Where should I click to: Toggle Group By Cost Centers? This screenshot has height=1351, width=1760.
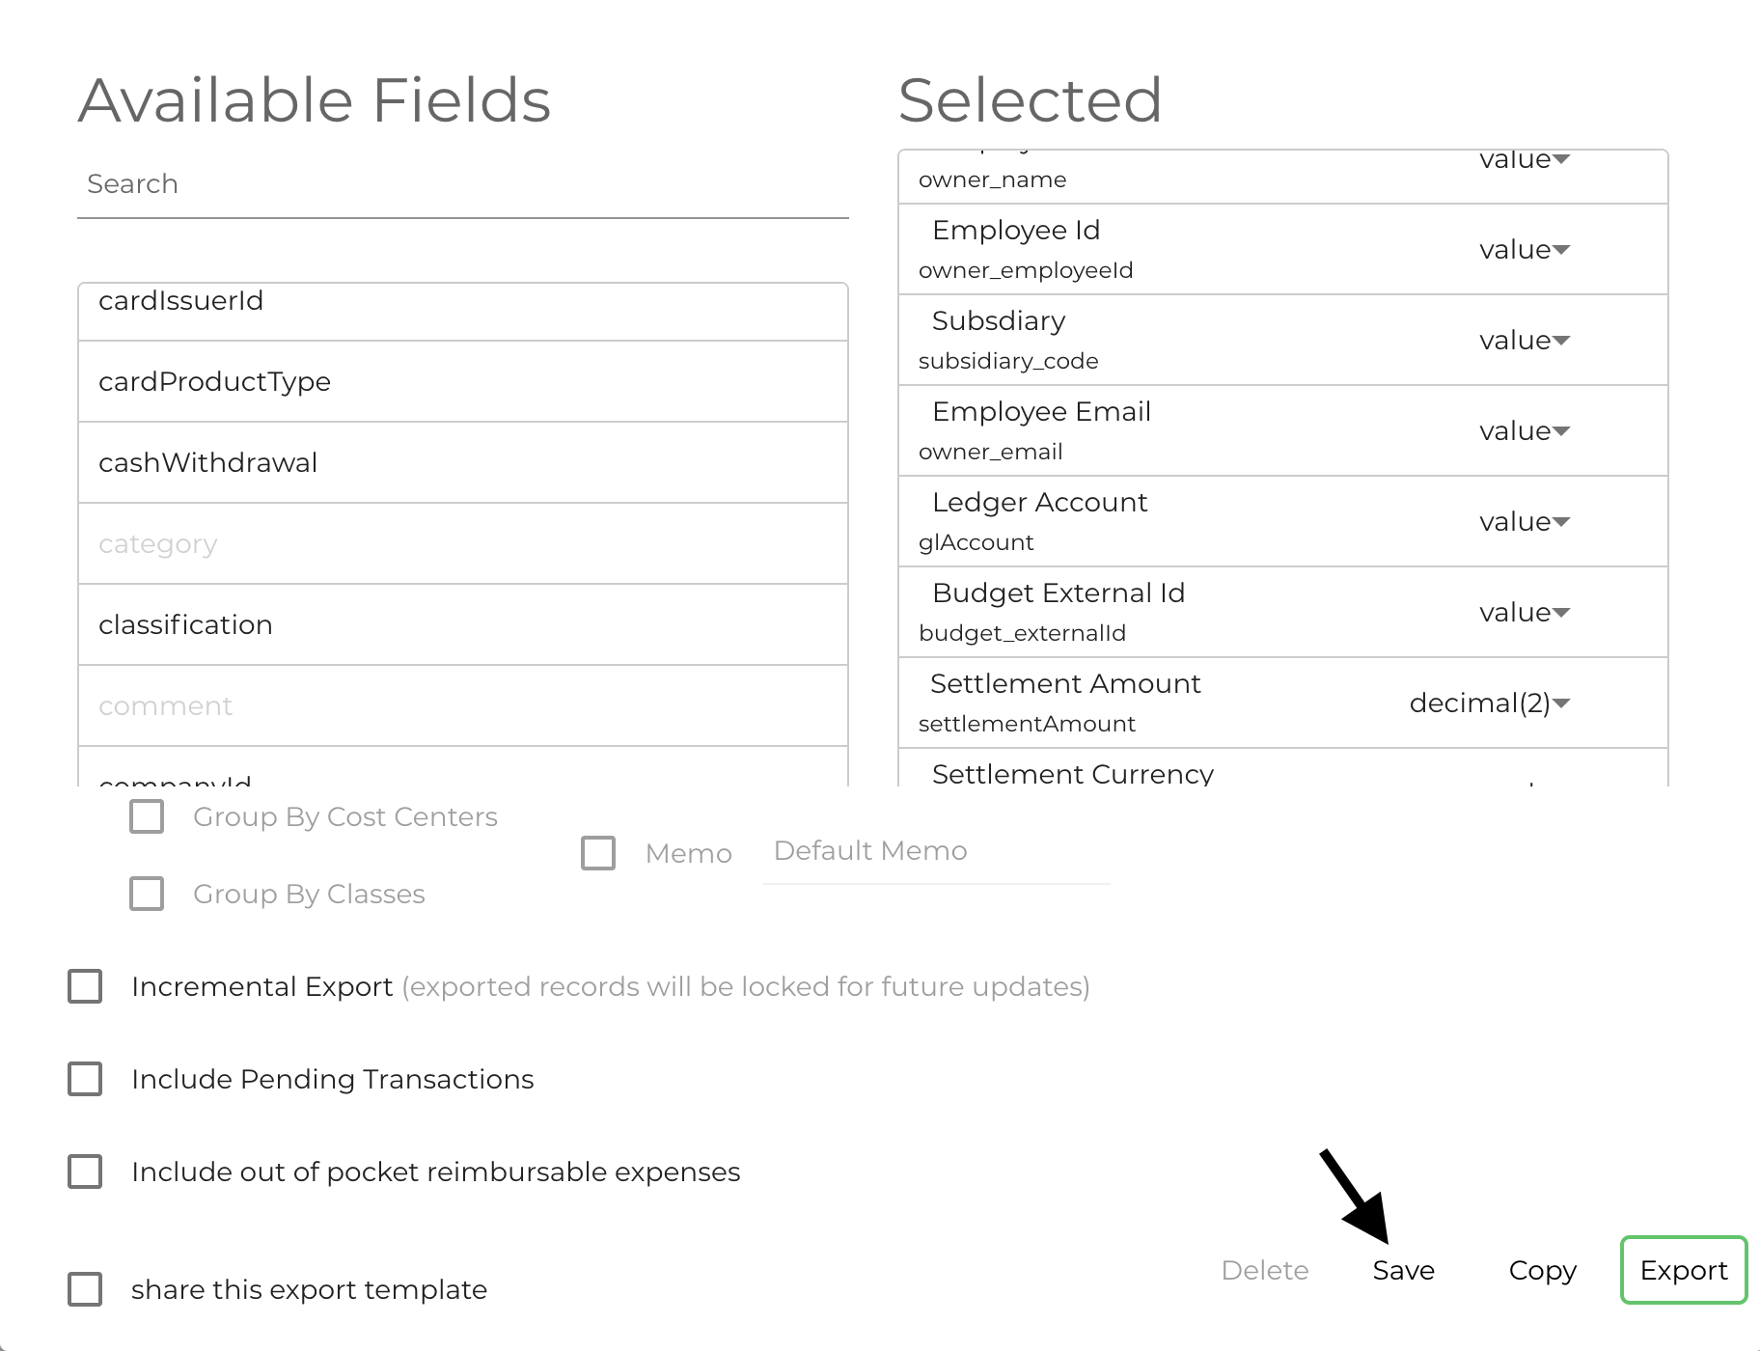pyautogui.click(x=146, y=816)
